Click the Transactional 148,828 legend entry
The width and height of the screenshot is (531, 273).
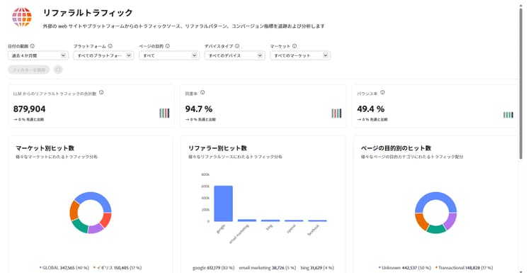point(464,267)
